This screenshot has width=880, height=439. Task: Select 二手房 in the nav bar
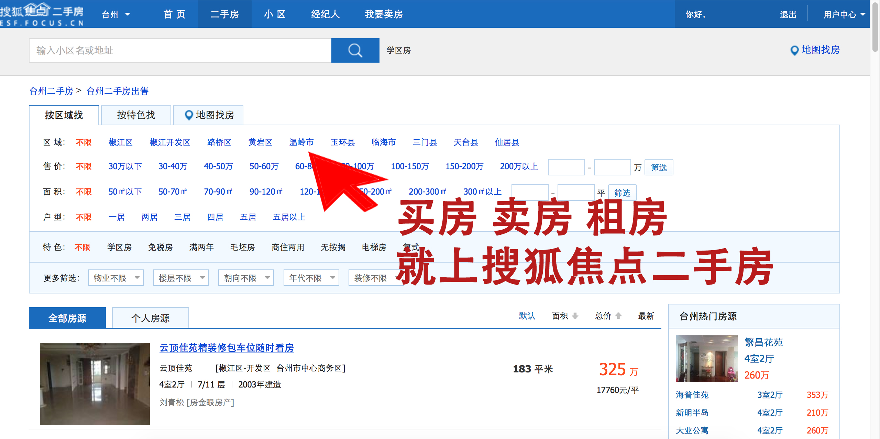click(x=224, y=14)
